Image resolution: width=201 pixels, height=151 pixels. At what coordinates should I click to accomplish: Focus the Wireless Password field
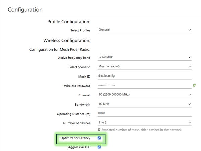tap(145, 85)
